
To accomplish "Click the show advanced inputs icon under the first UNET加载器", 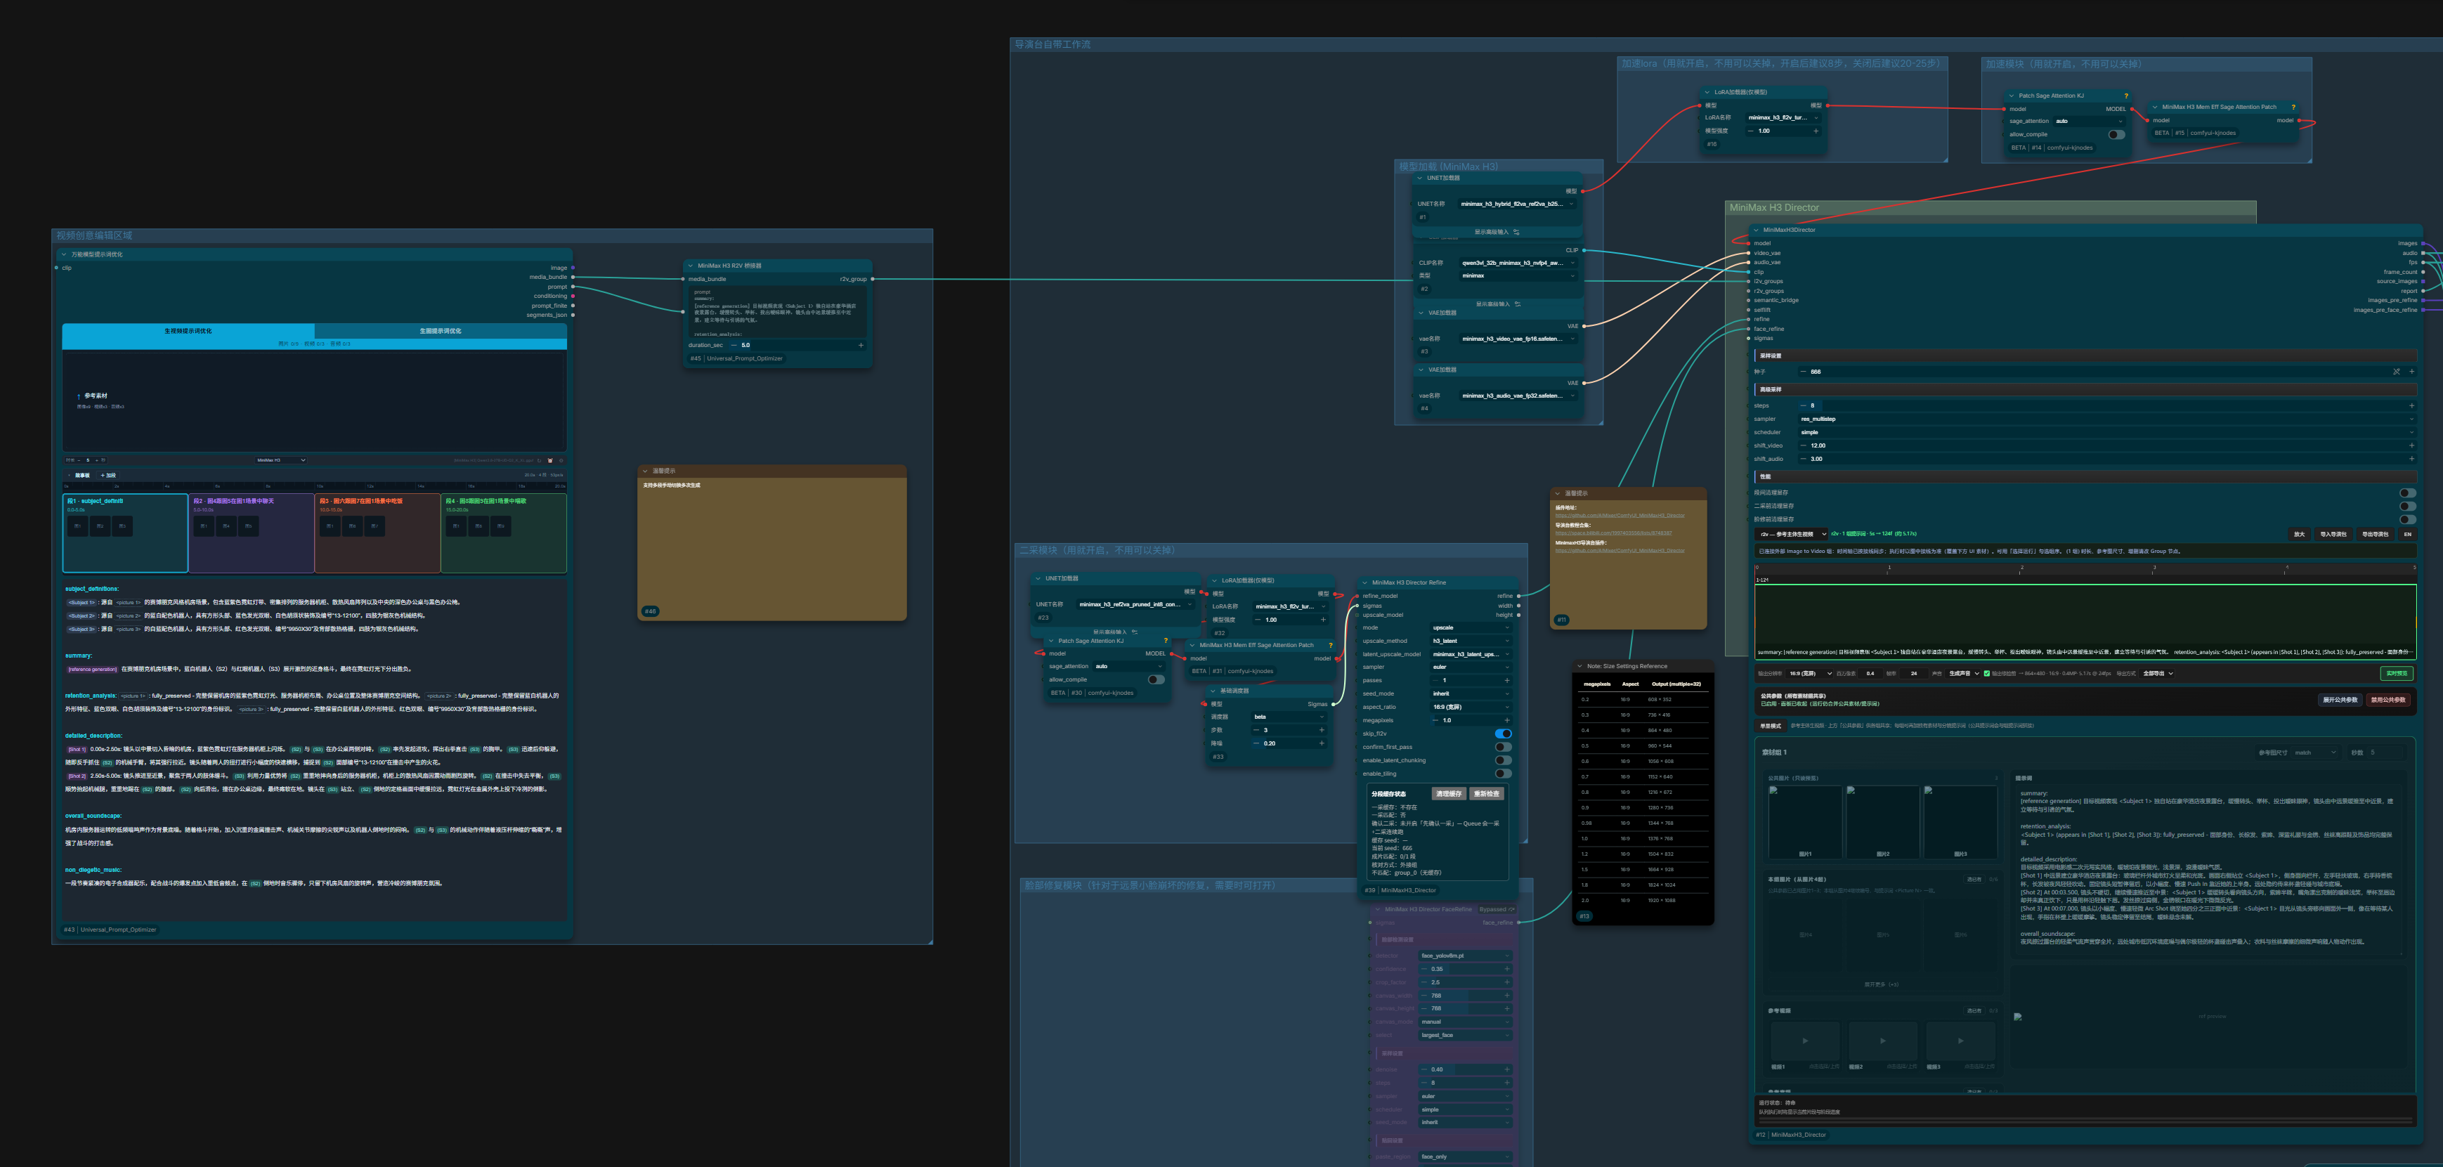I will [1516, 233].
